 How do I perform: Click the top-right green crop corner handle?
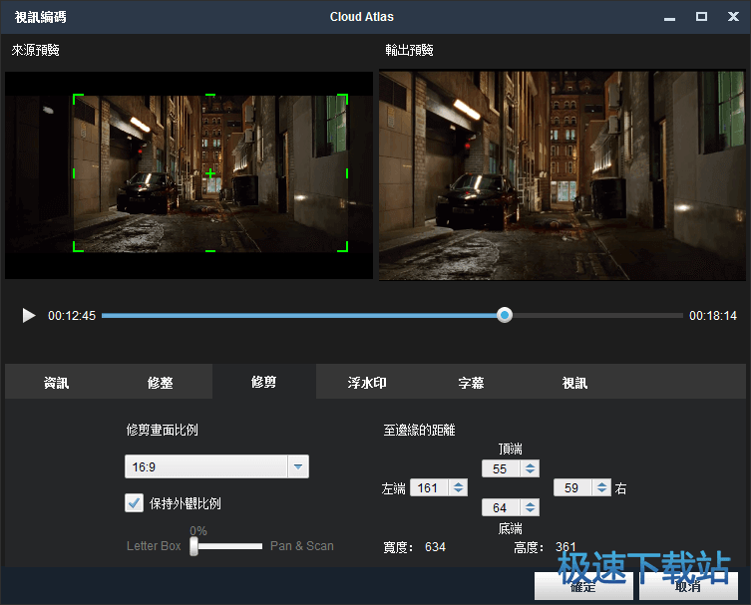pos(343,99)
